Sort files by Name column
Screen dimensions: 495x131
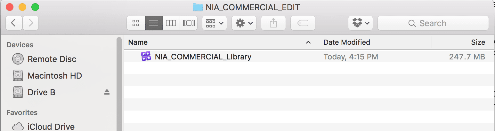[x=218, y=42]
